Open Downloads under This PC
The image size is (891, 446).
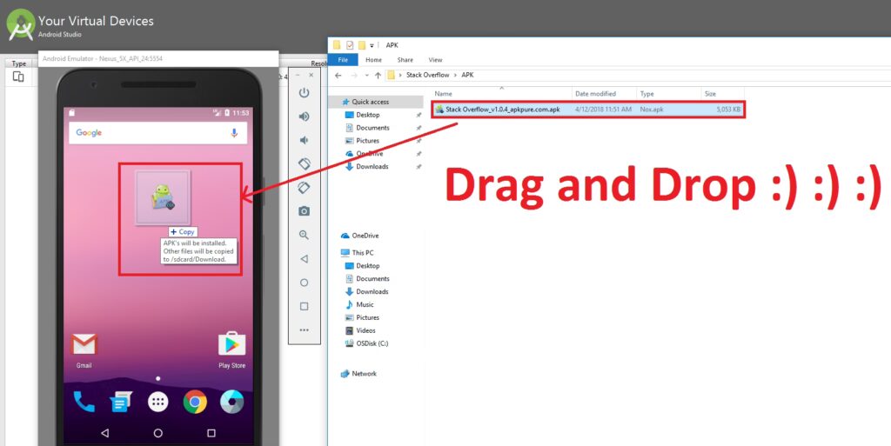(372, 291)
